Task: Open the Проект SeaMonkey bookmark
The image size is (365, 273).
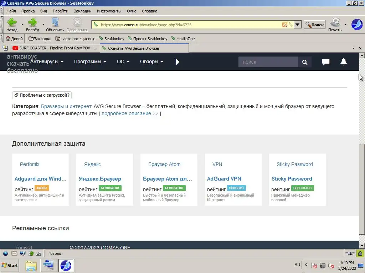Action: [x=148, y=38]
